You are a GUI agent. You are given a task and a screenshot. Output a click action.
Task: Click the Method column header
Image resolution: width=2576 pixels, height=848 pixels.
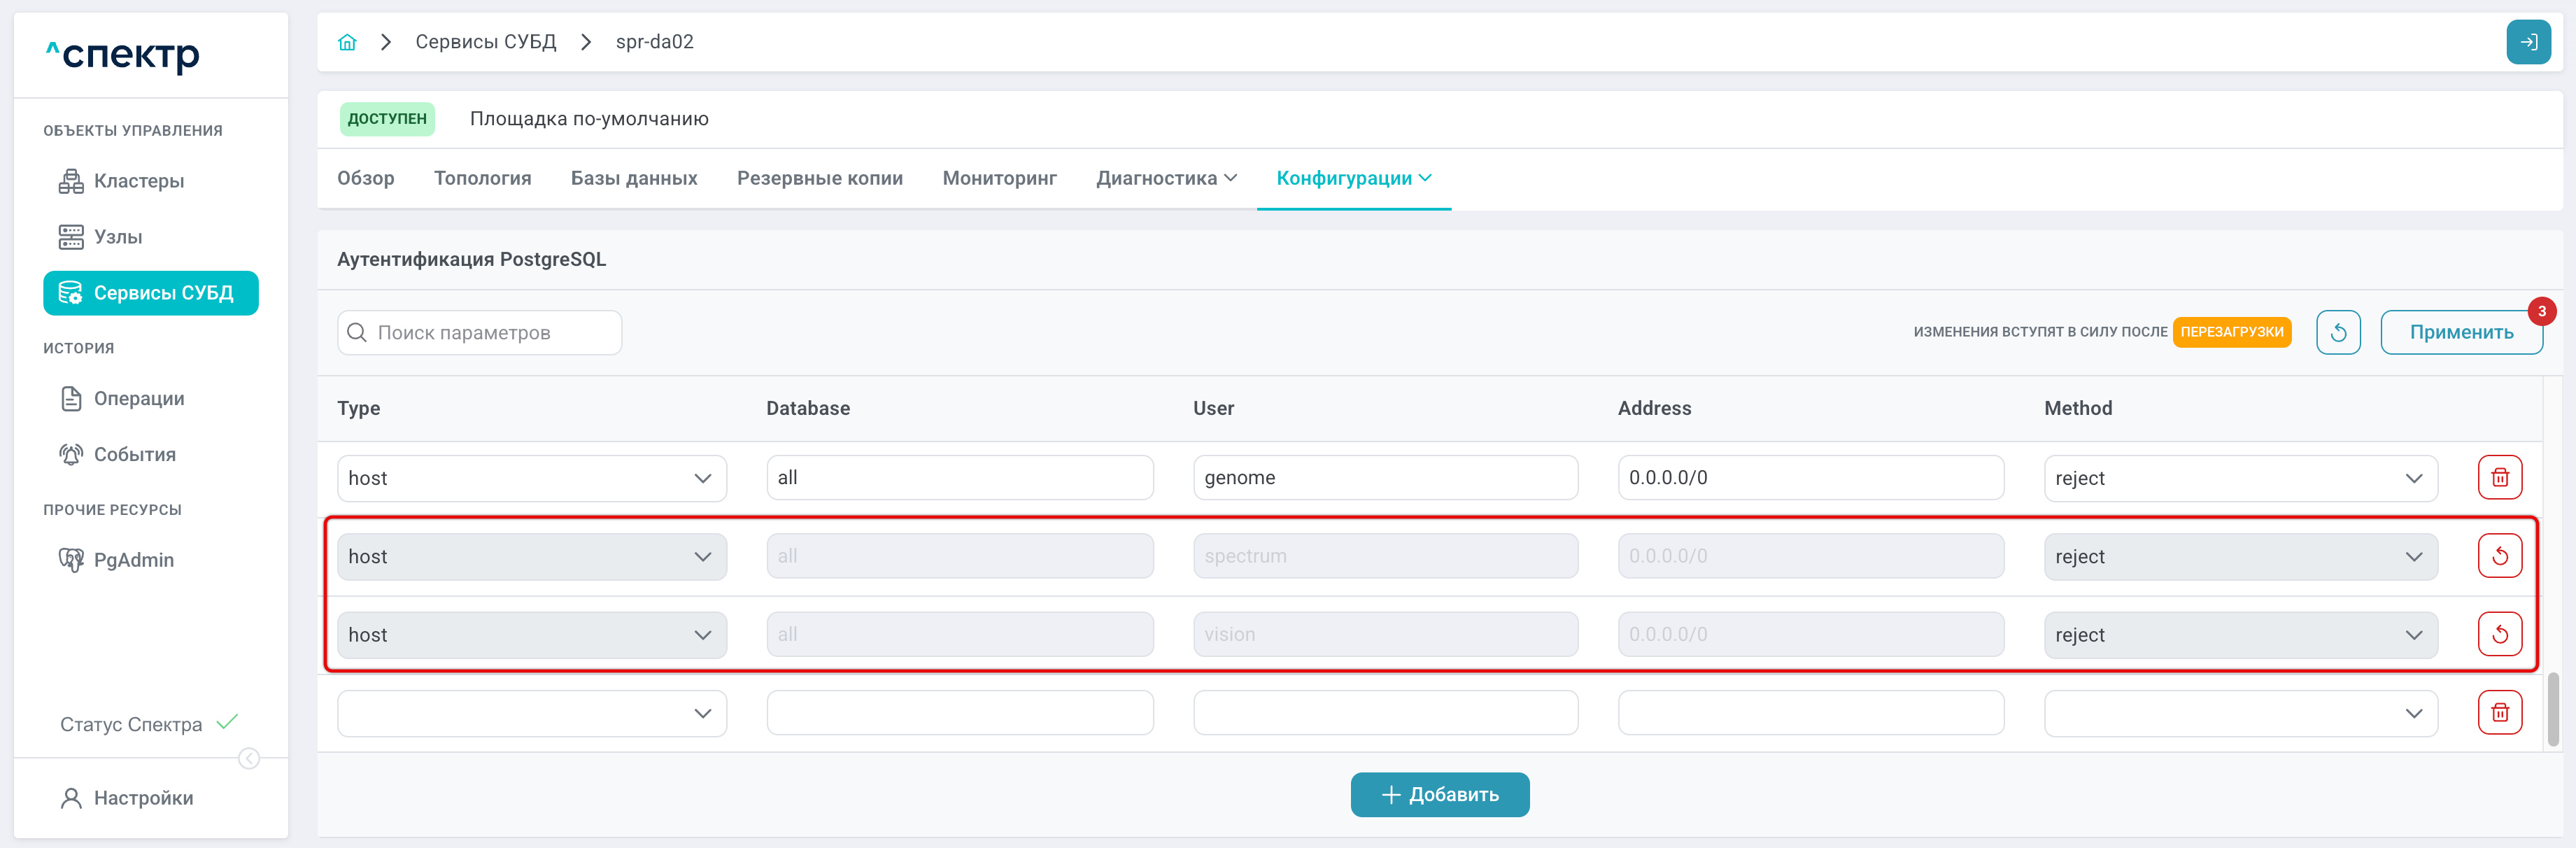(x=2078, y=408)
